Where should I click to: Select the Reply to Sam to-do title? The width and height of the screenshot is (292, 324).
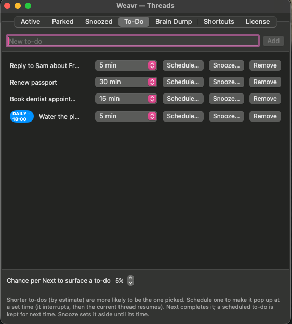pyautogui.click(x=45, y=66)
